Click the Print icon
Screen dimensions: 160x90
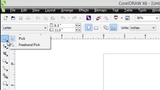[28, 18]
